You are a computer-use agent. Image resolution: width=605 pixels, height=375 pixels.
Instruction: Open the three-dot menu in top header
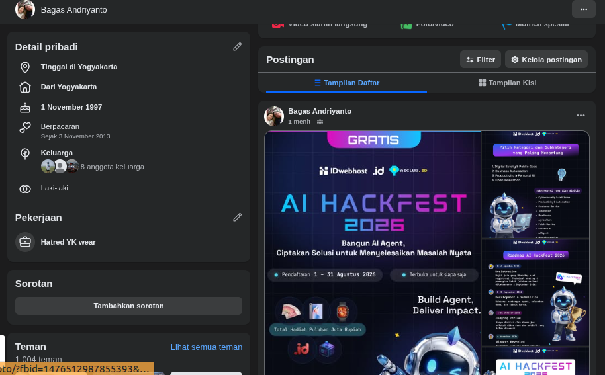[583, 9]
